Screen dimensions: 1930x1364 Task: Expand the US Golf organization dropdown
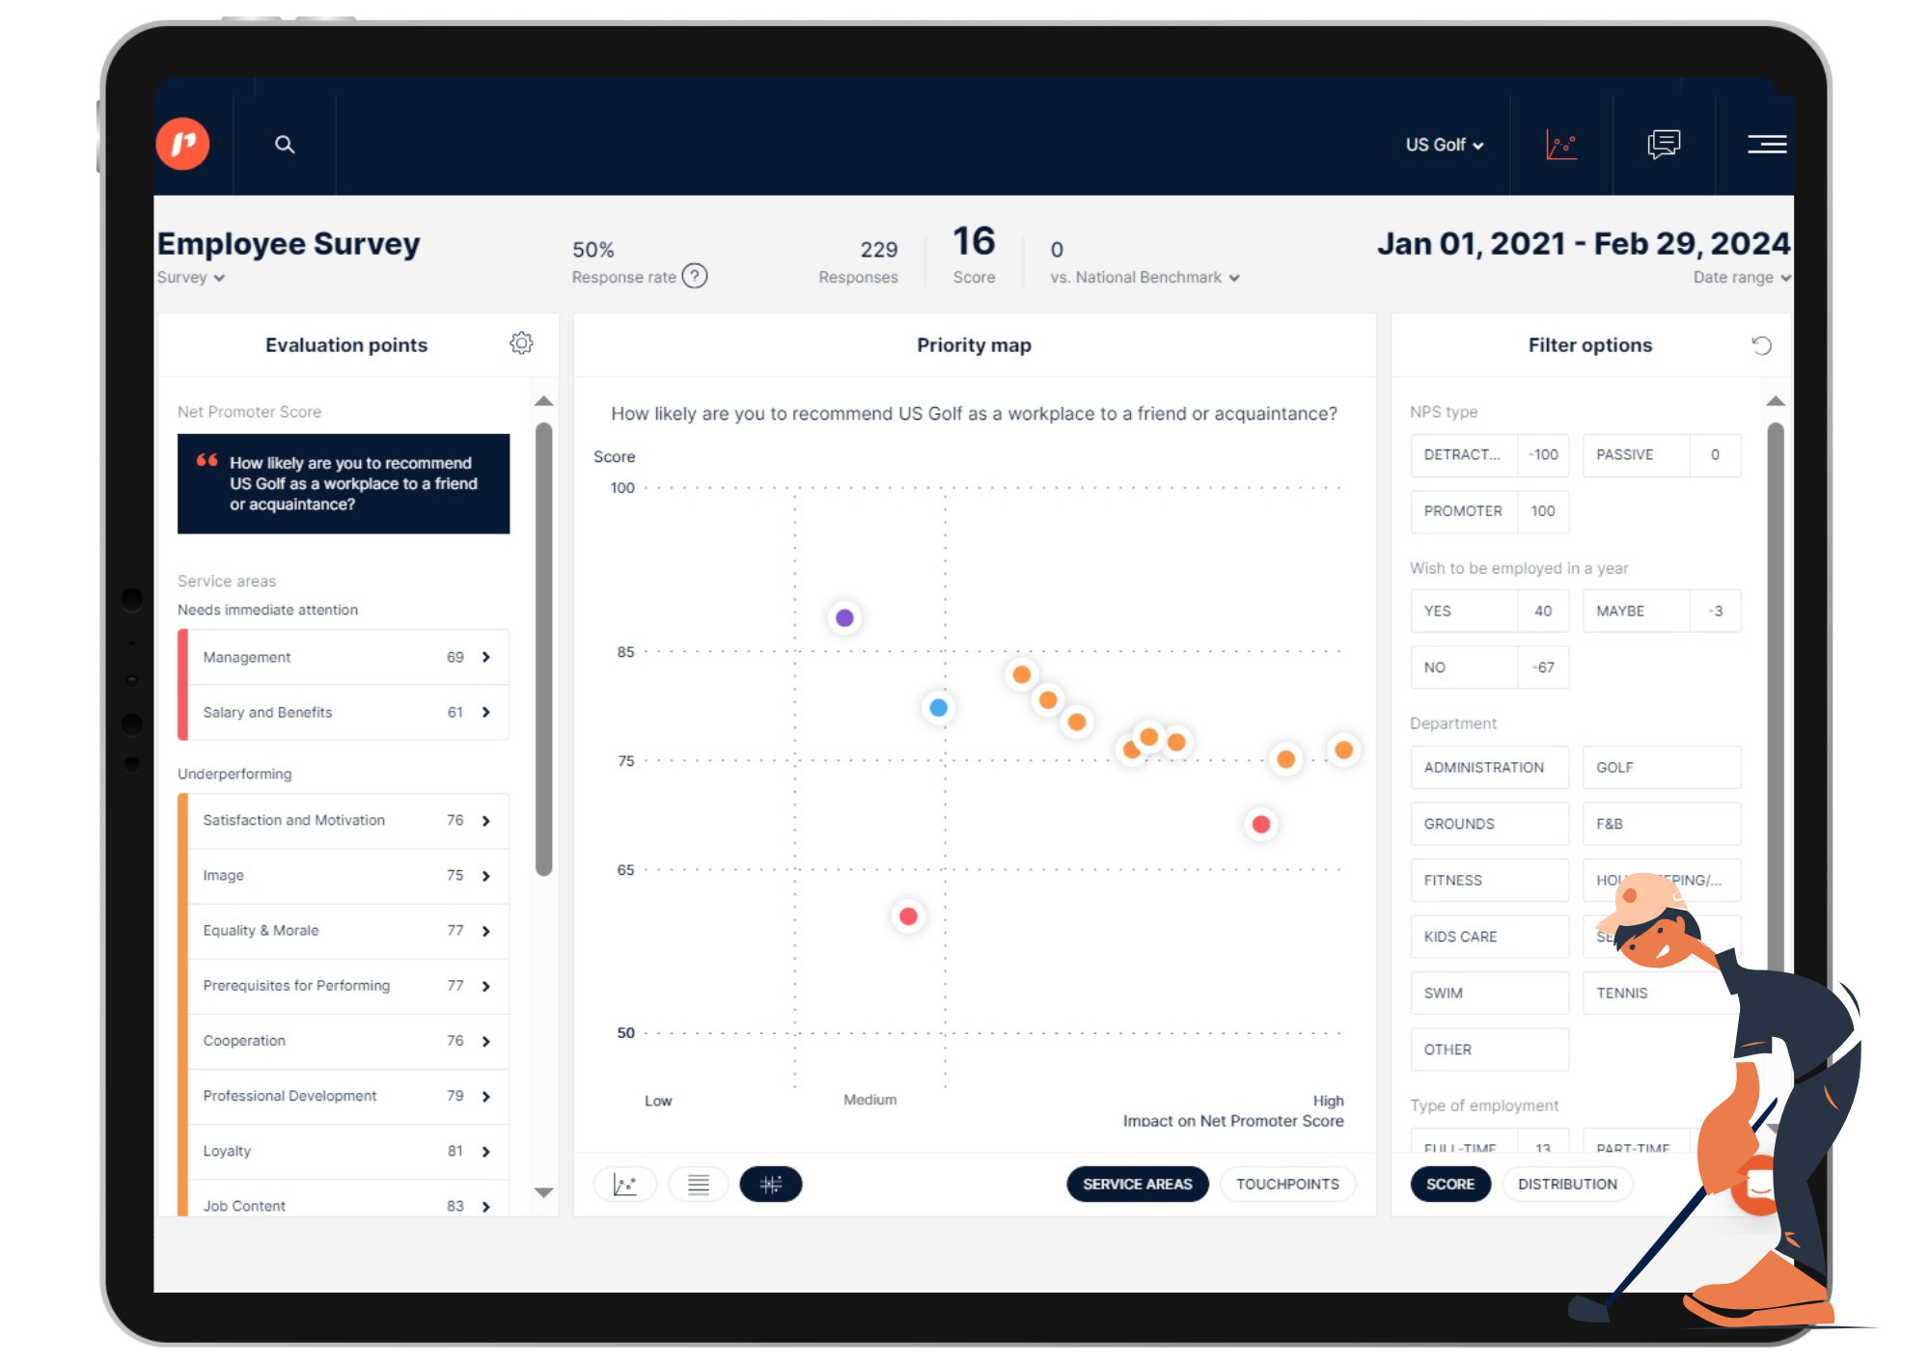pos(1440,143)
